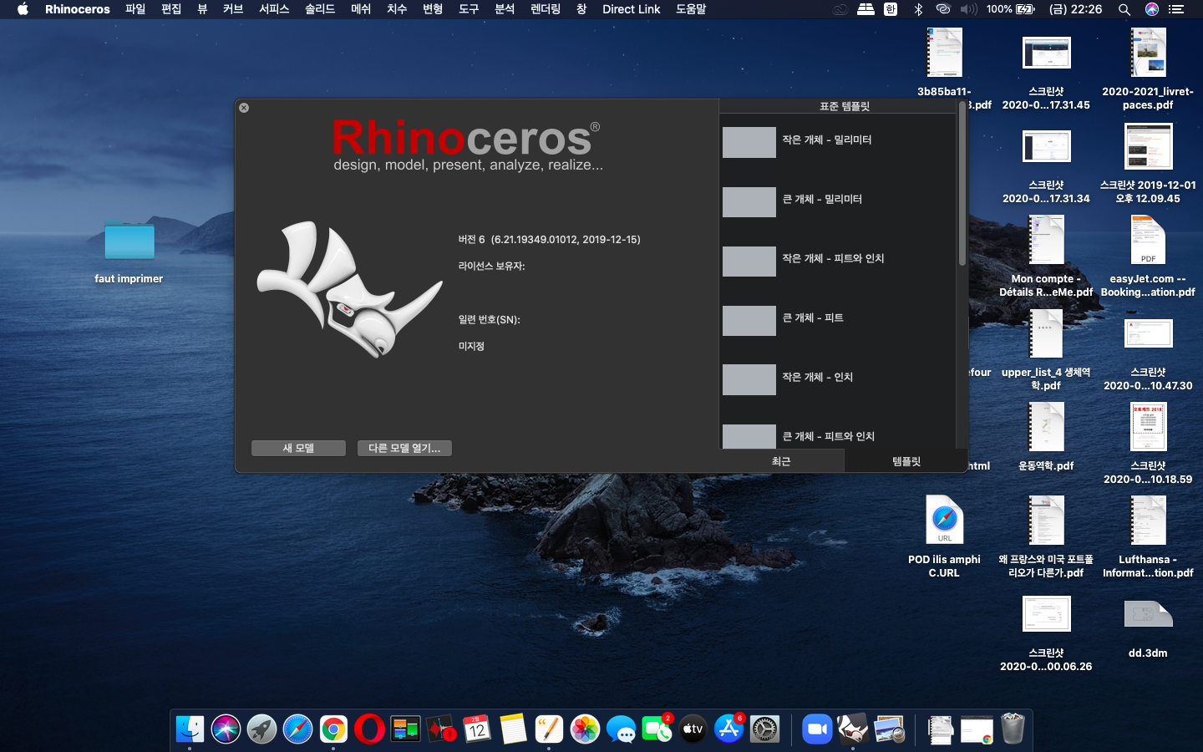Open the 커브 menu
1203x752 pixels.
pos(233,9)
